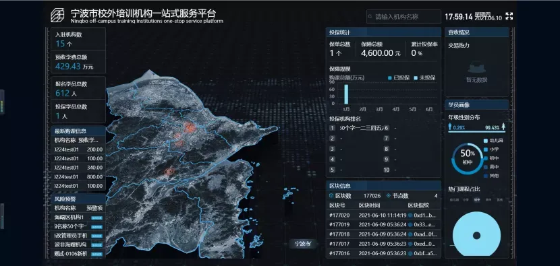The height and width of the screenshot is (266, 560).
Task: Click the 入驻机构数 value 15
Action: 60,44
